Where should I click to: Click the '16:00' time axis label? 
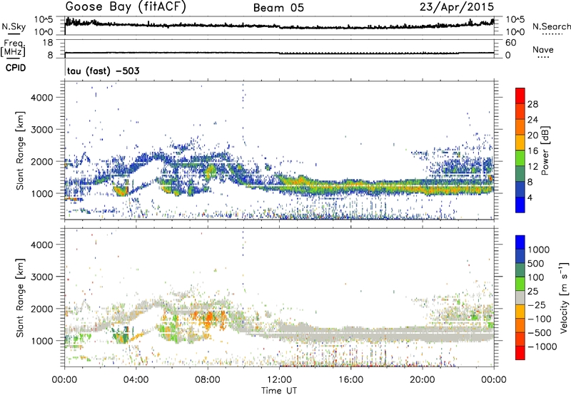click(350, 380)
